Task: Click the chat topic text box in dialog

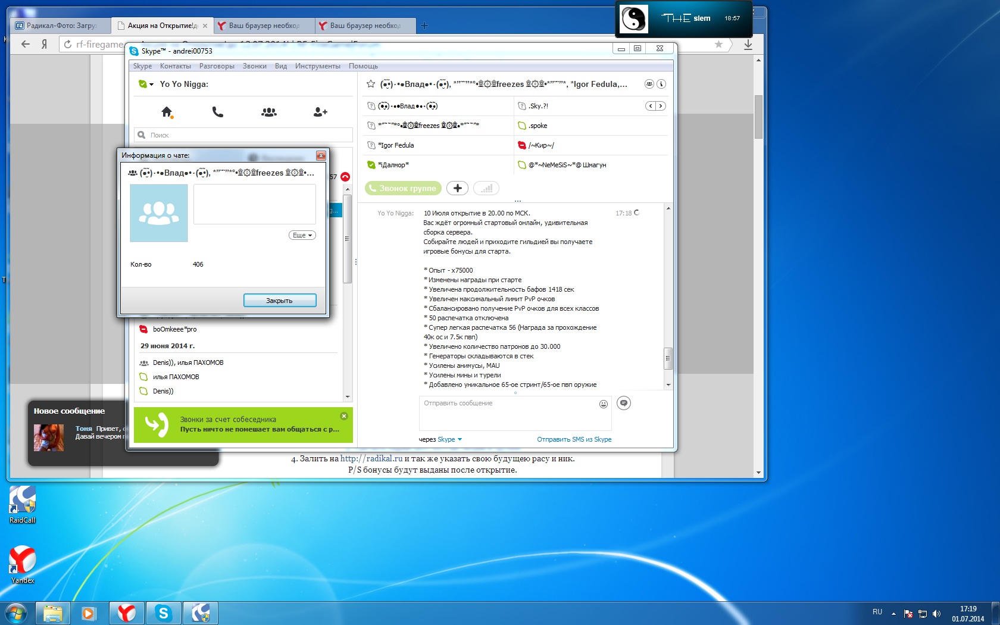Action: click(x=255, y=204)
